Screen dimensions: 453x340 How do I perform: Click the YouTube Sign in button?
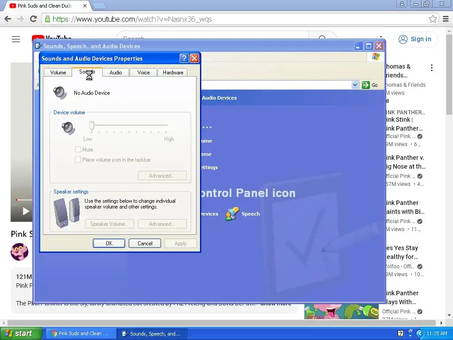415,39
